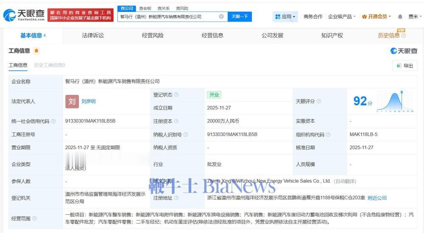Screen dimensions: 424x233
Task: Click help icon next to 纳税人识别号
Action: tap(186, 134)
